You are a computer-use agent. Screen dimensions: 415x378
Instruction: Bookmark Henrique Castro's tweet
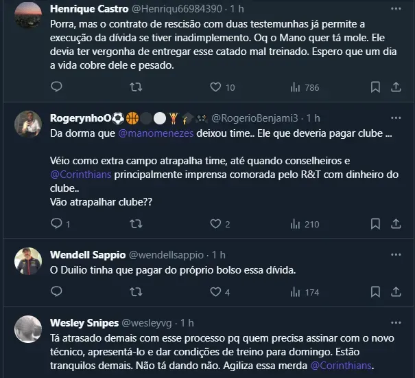tap(375, 87)
